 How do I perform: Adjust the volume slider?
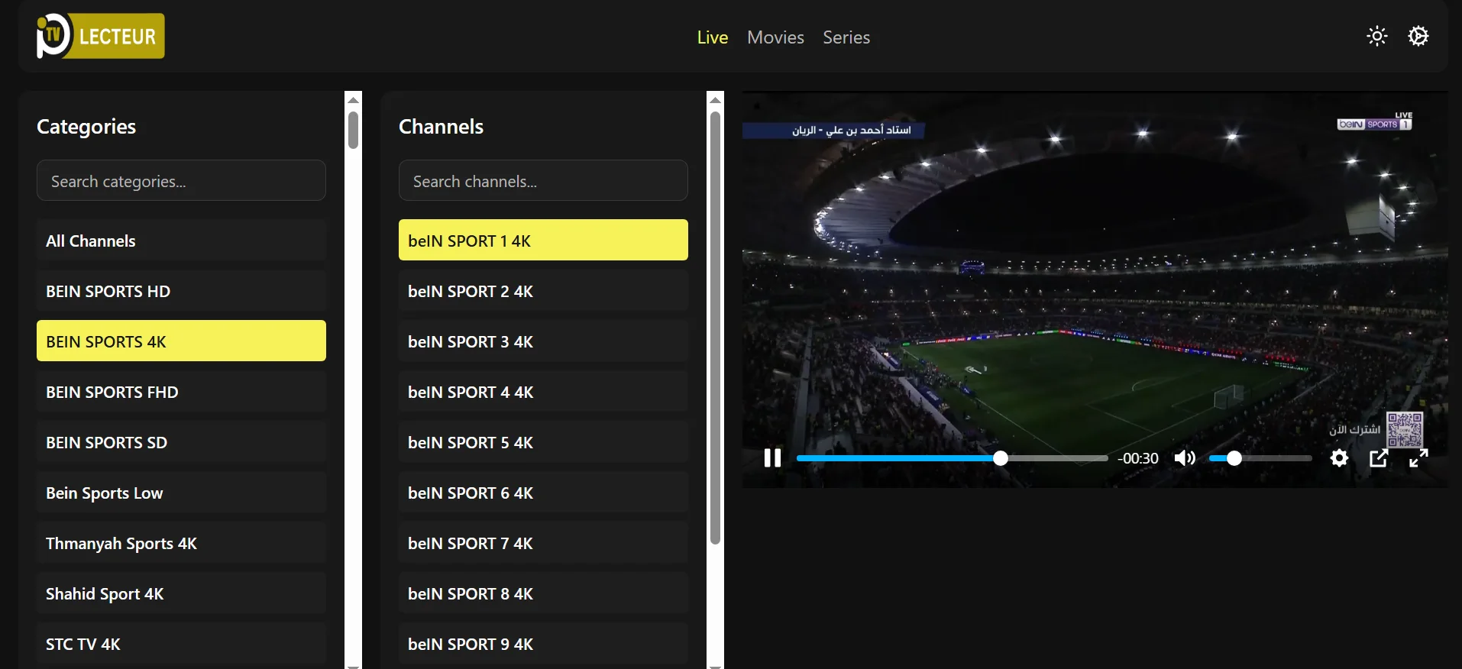point(1260,458)
